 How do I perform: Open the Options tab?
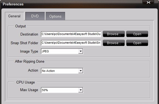click(55, 16)
